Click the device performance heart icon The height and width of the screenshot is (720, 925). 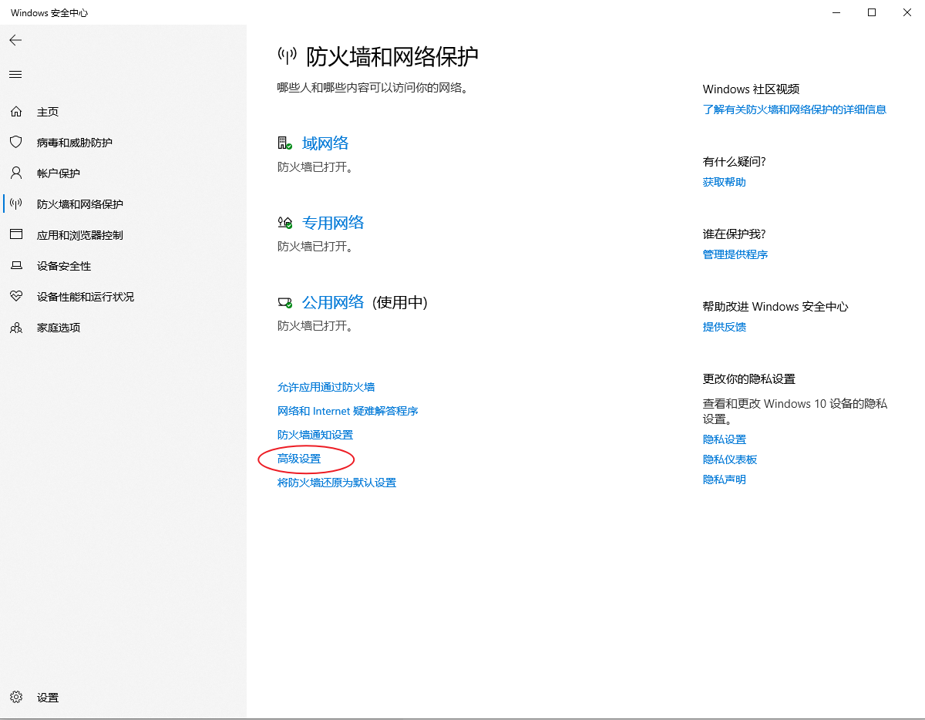pyautogui.click(x=15, y=297)
